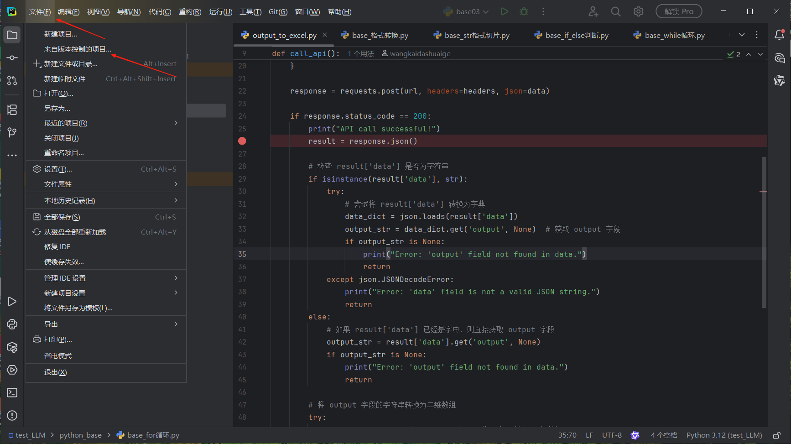Open the Git menu

[278, 11]
